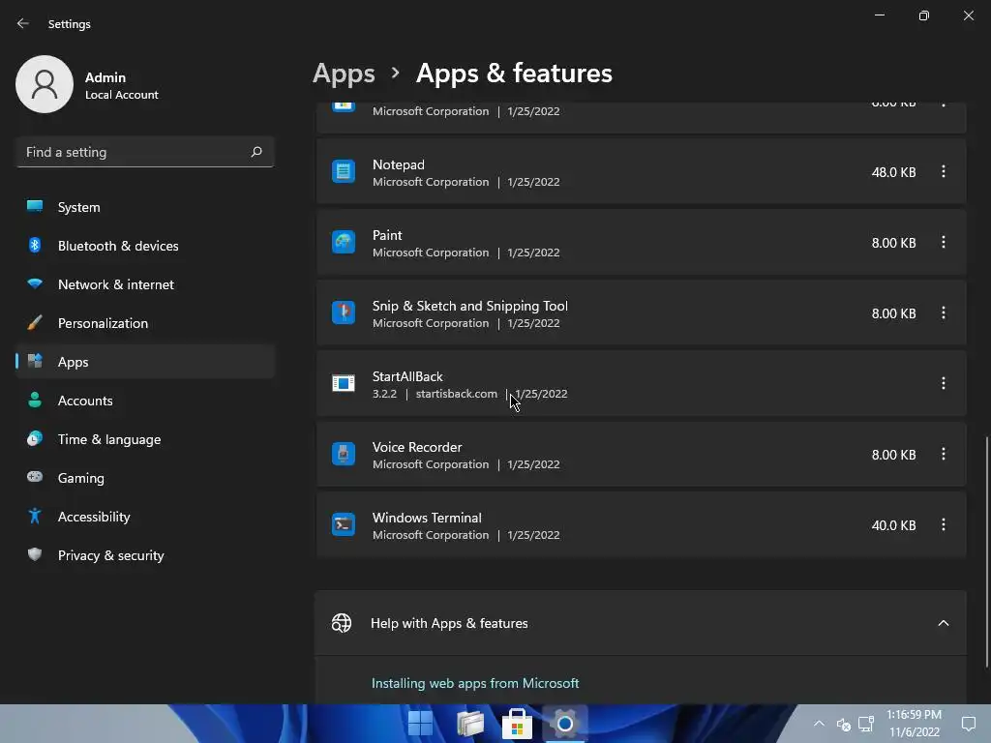Click the startisback.com publisher text
The height and width of the screenshot is (743, 991).
click(457, 394)
